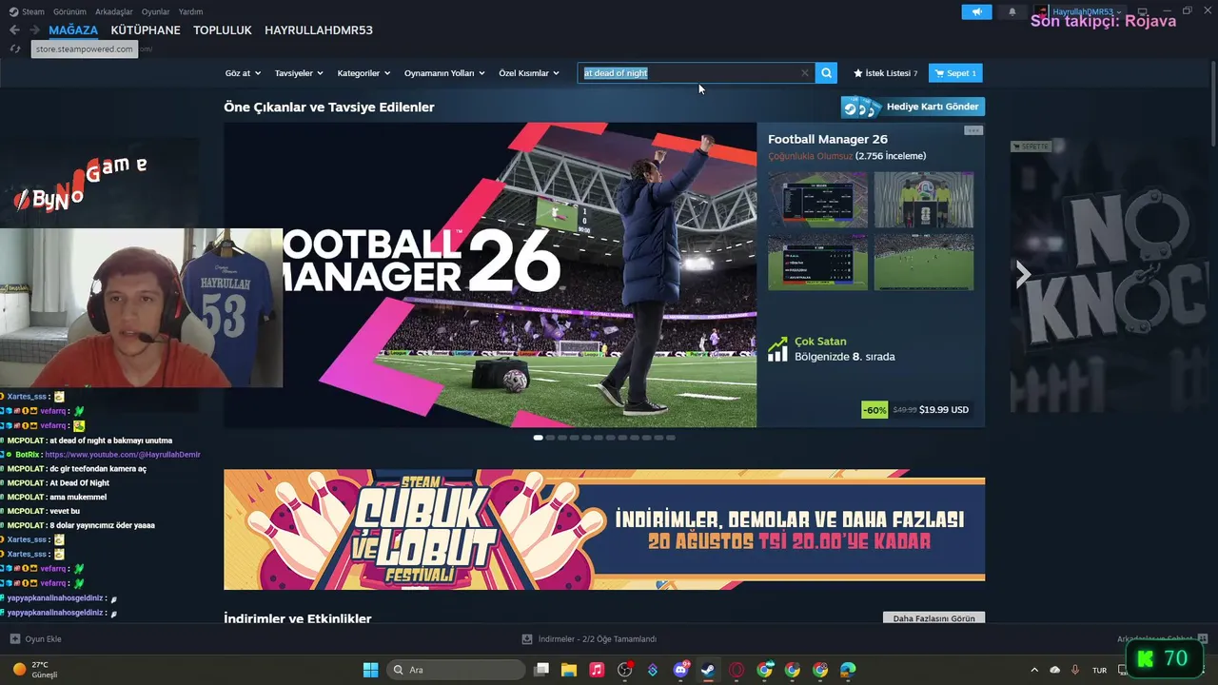Screen dimensions: 1218x685
Task: Click the magnifier search button
Action: click(x=826, y=73)
